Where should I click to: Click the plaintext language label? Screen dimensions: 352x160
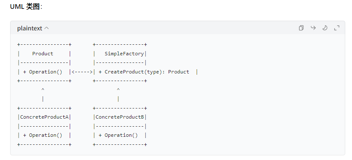[x=30, y=28]
